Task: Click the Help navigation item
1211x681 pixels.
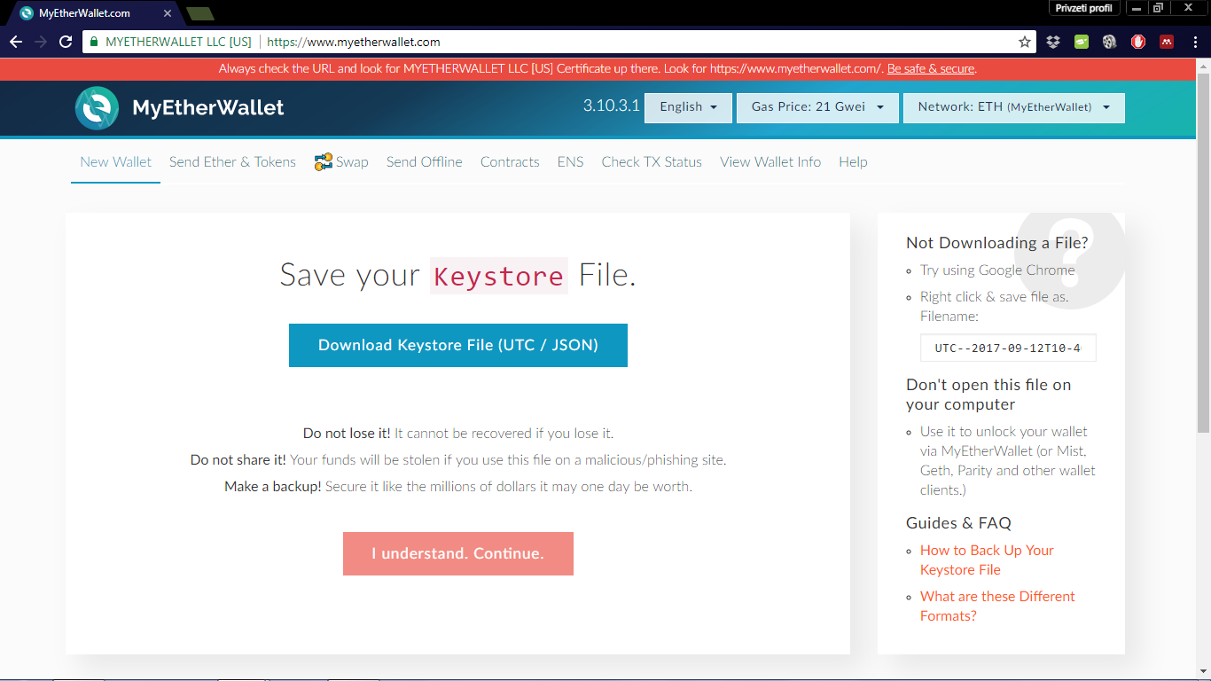Action: (x=853, y=162)
